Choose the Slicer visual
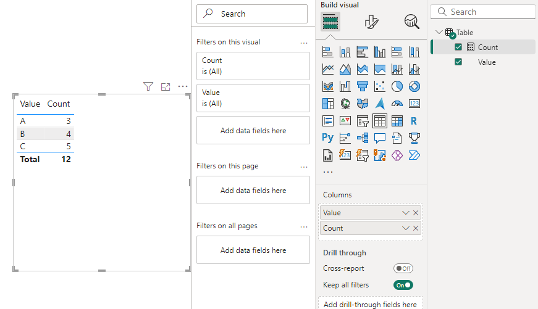Image resolution: width=538 pixels, height=309 pixels. tap(363, 121)
